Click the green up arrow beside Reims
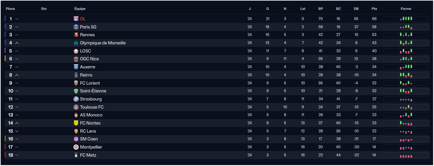Viewport: 434px width, 166px height. (x=17, y=75)
